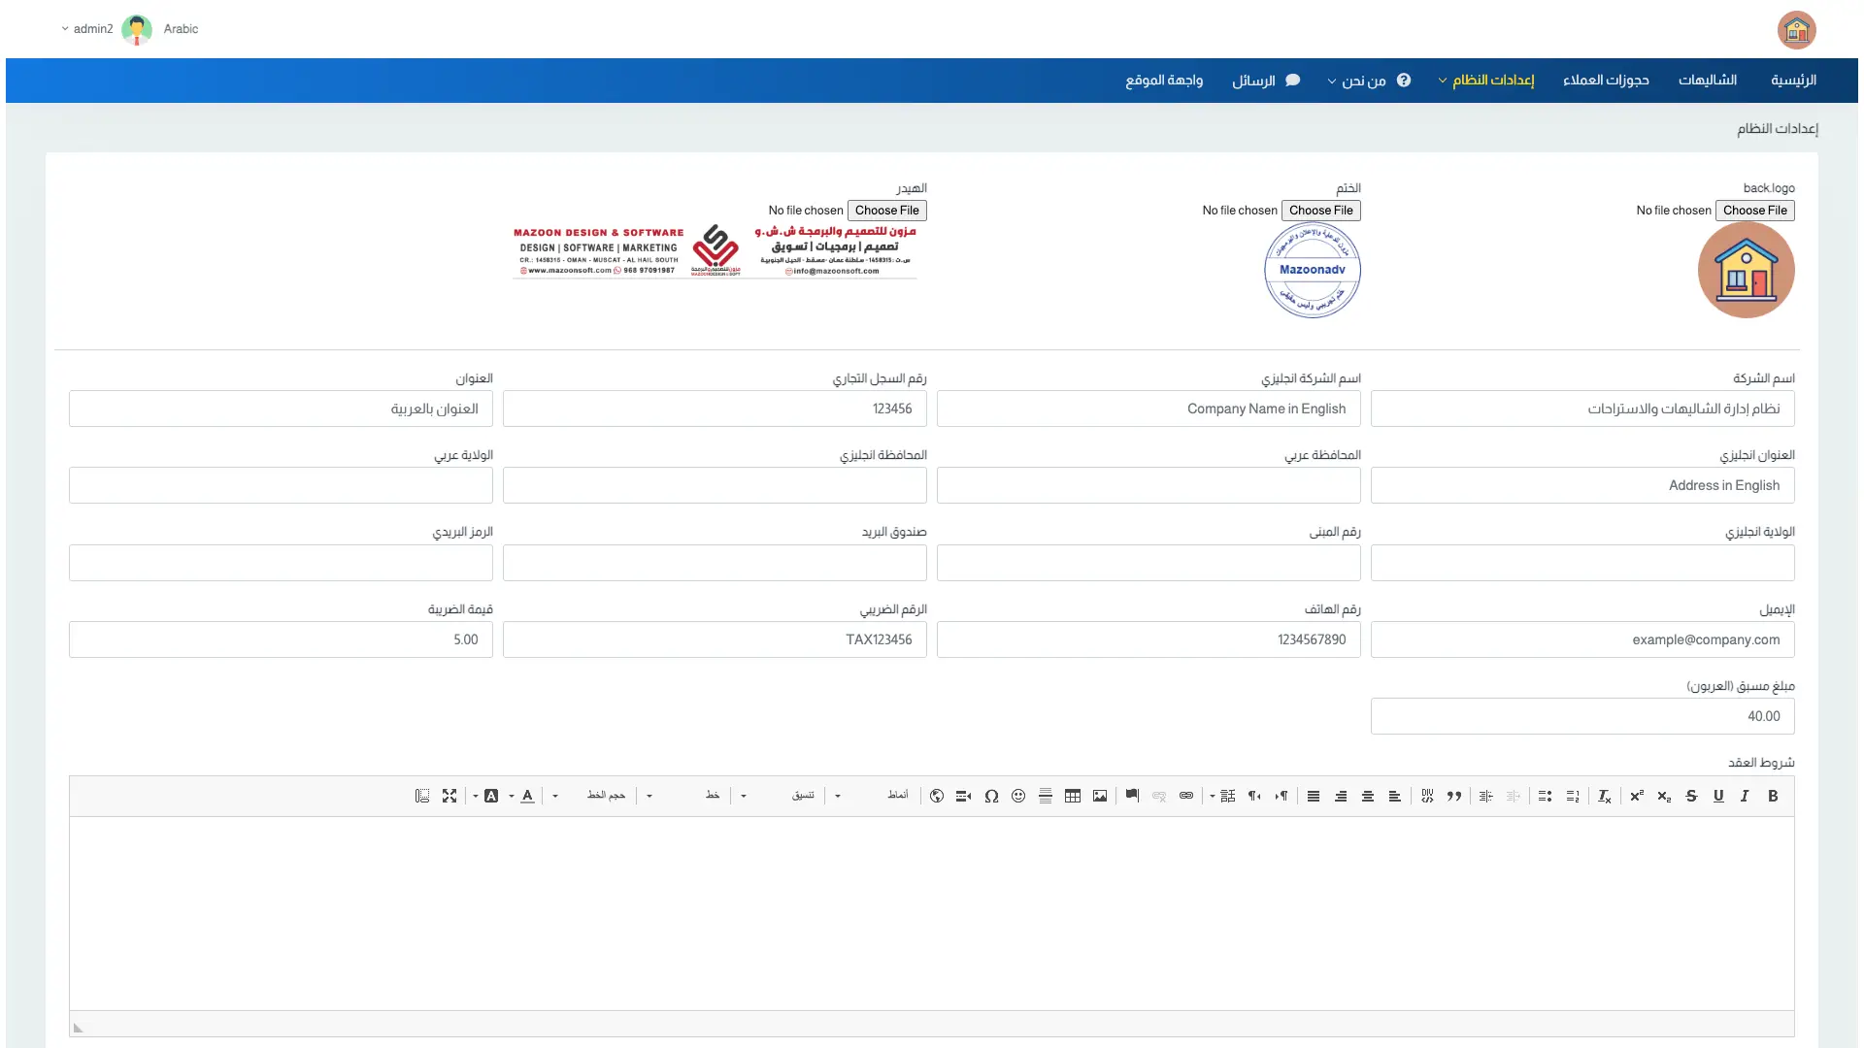Image resolution: width=1864 pixels, height=1048 pixels.
Task: Toggle underline formatting in the editor
Action: (1718, 796)
